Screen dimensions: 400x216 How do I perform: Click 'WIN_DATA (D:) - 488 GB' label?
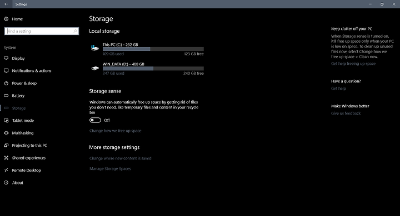click(123, 64)
